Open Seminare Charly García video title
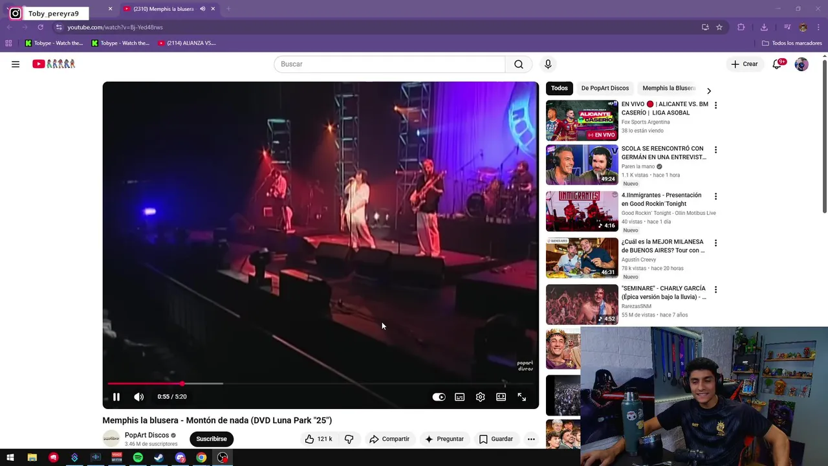 (664, 293)
